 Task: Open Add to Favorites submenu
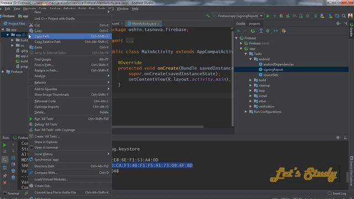70,89
